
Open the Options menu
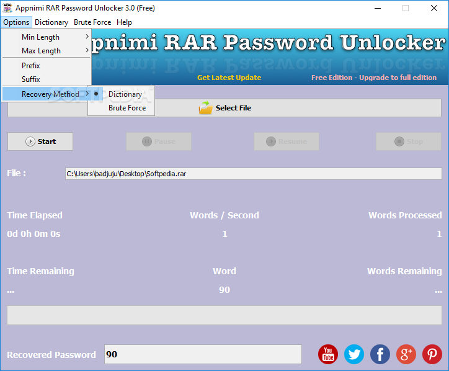16,22
